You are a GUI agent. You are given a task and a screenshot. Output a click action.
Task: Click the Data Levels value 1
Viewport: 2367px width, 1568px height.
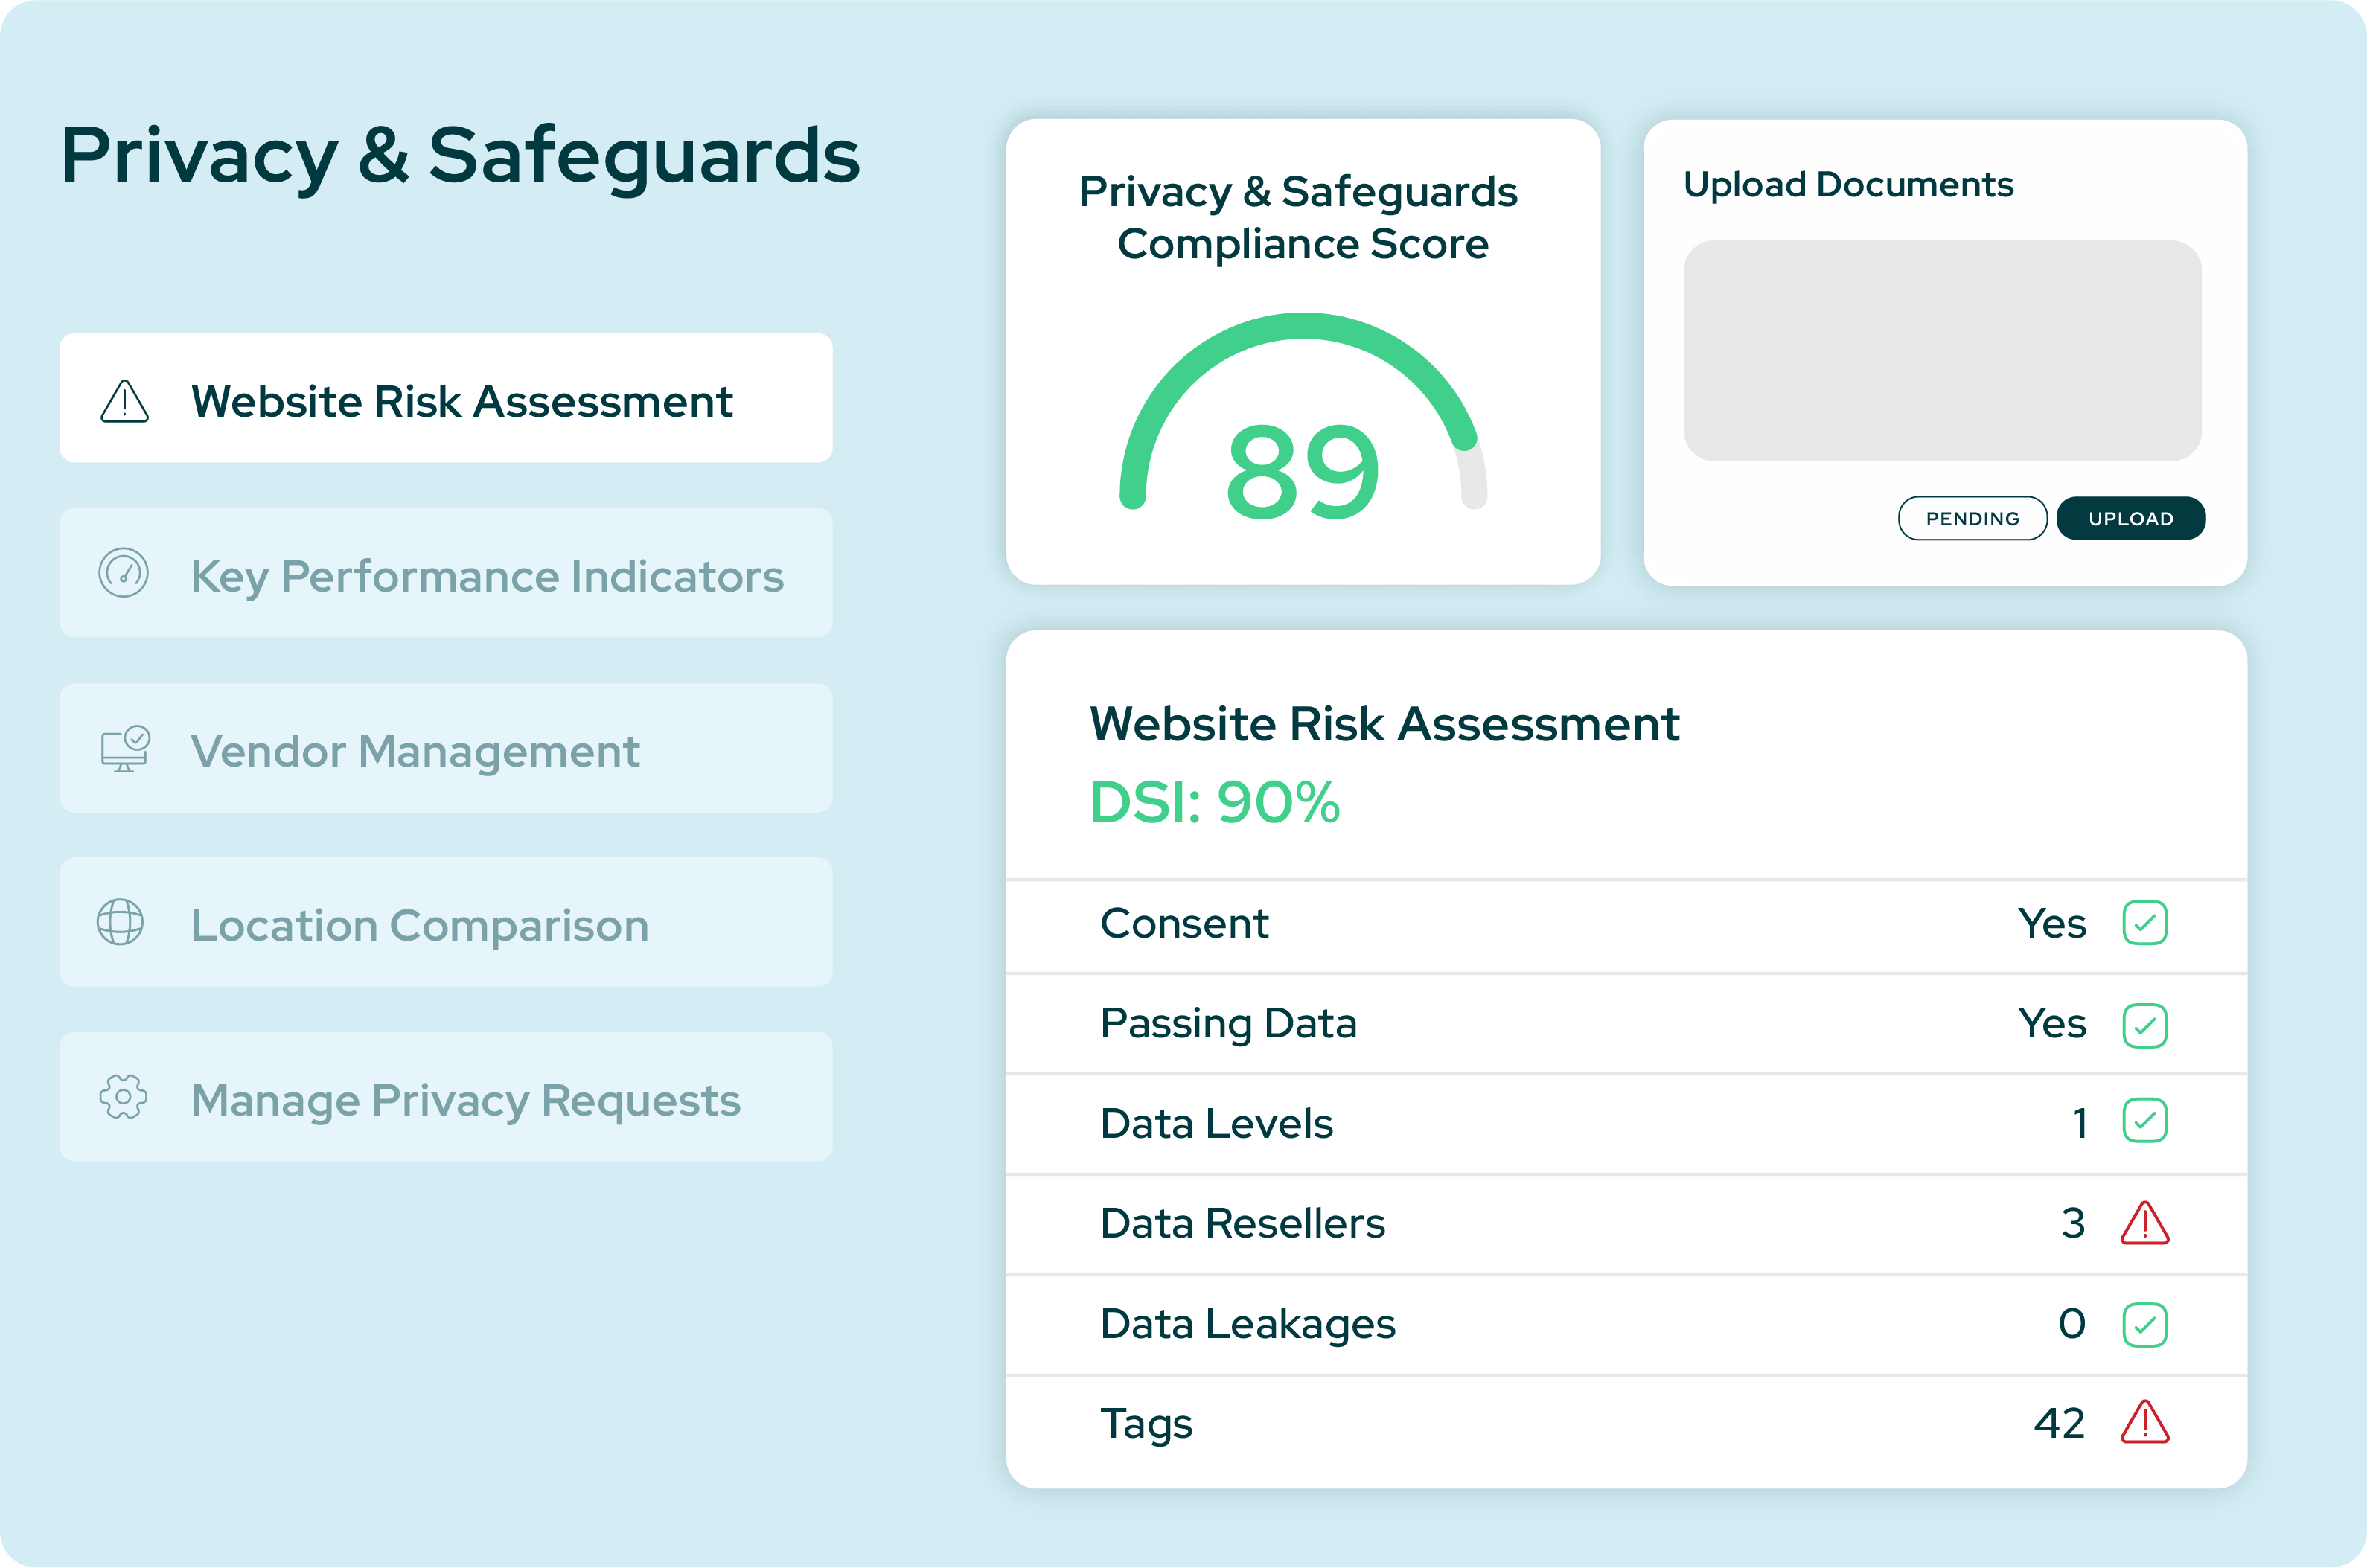pyautogui.click(x=2080, y=1123)
